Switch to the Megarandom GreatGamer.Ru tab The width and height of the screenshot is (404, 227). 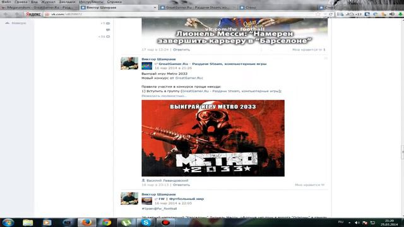[x=39, y=8]
